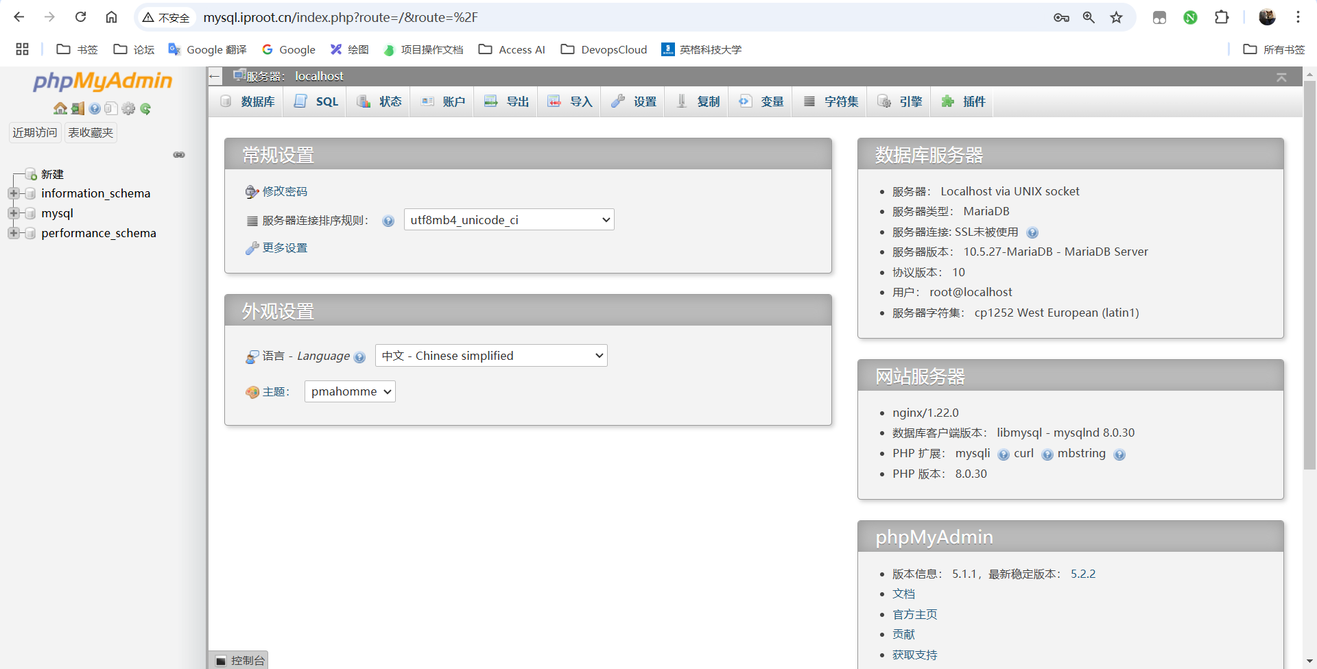Click the Home icon in the navigation panel

click(60, 108)
